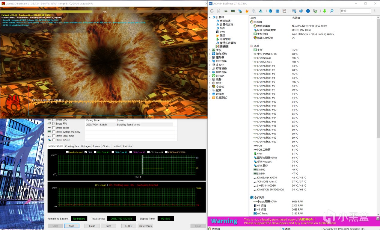Switch to the Cooling Fans tab
This screenshot has height=230, width=380.
click(x=72, y=146)
